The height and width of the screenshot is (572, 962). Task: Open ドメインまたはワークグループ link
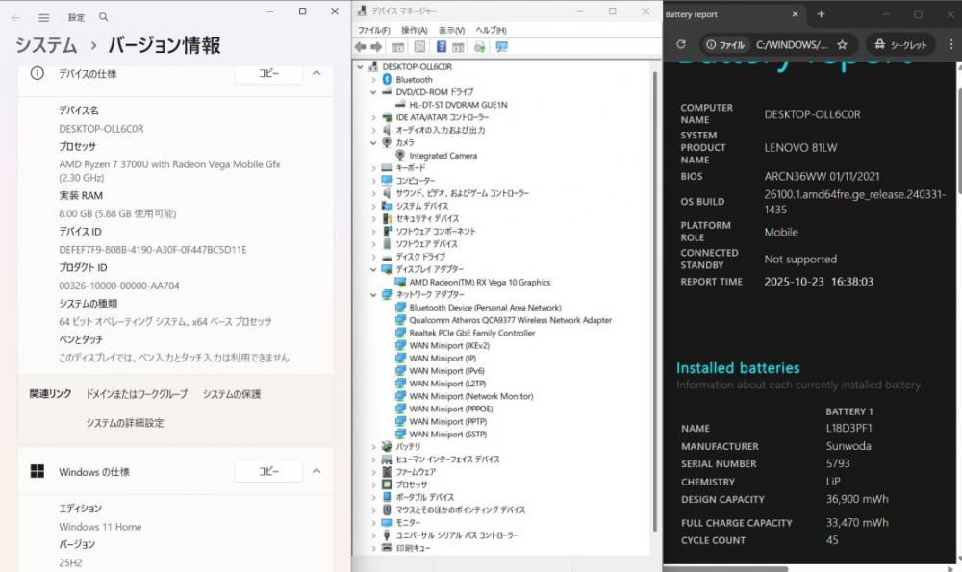(137, 394)
